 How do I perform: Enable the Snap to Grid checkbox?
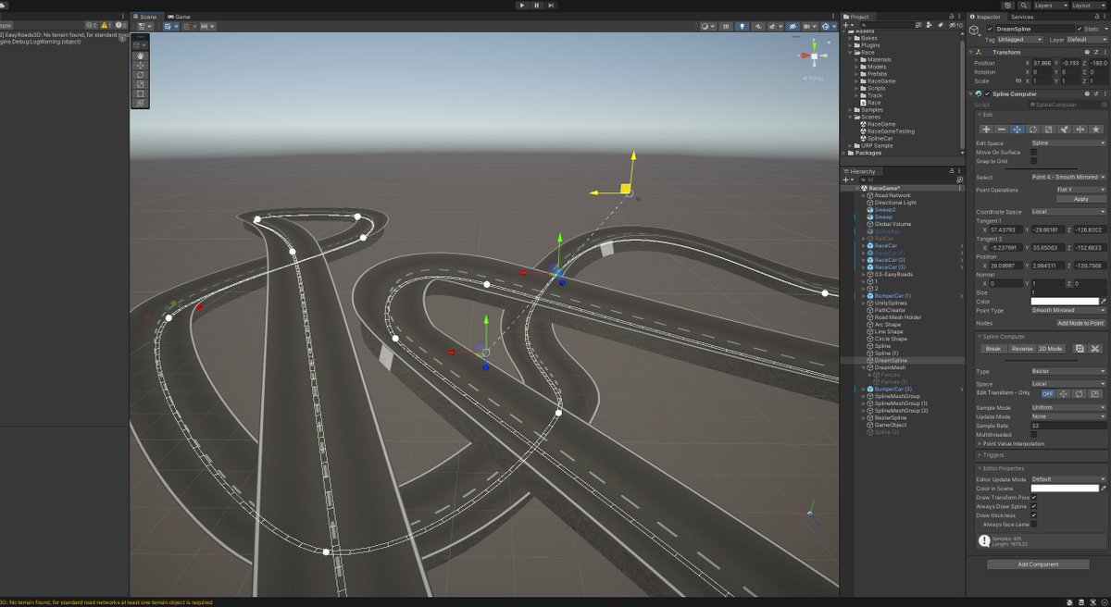(1034, 161)
